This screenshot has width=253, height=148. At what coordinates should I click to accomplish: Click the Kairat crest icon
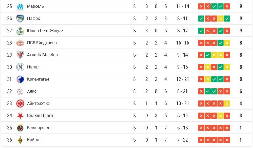coord(20,140)
